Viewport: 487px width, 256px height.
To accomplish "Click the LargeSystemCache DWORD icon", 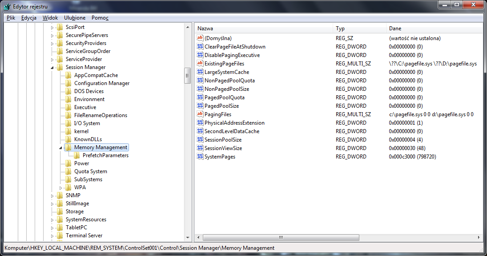I will click(200, 72).
